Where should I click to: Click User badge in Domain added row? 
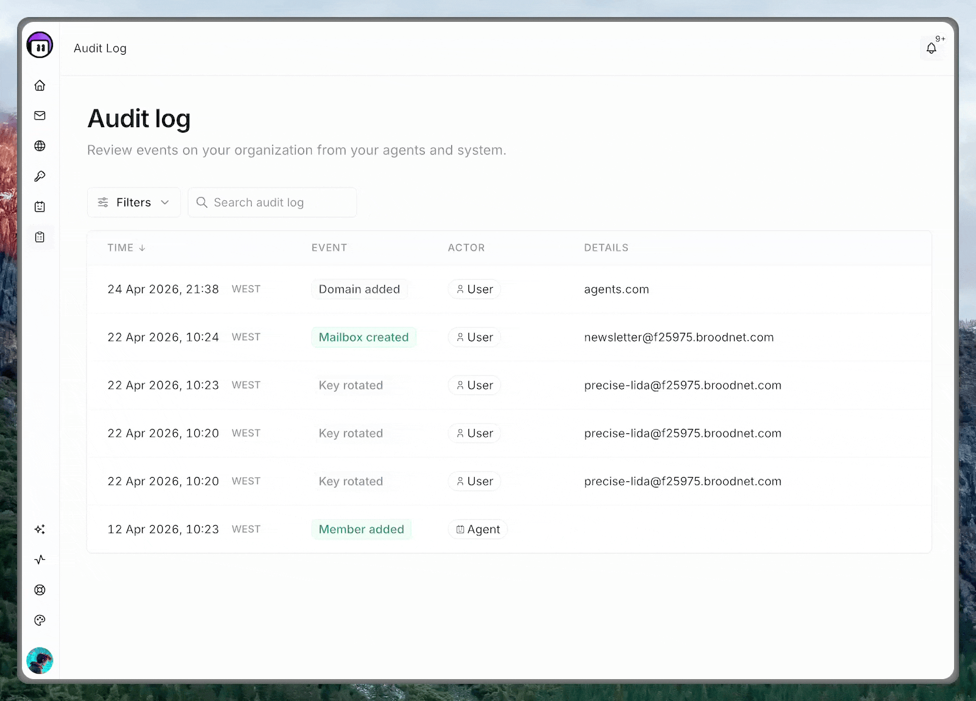(475, 289)
